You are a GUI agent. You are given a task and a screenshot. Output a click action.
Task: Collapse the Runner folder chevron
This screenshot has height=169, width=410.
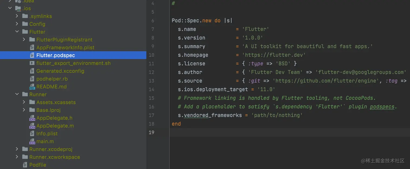click(17, 94)
